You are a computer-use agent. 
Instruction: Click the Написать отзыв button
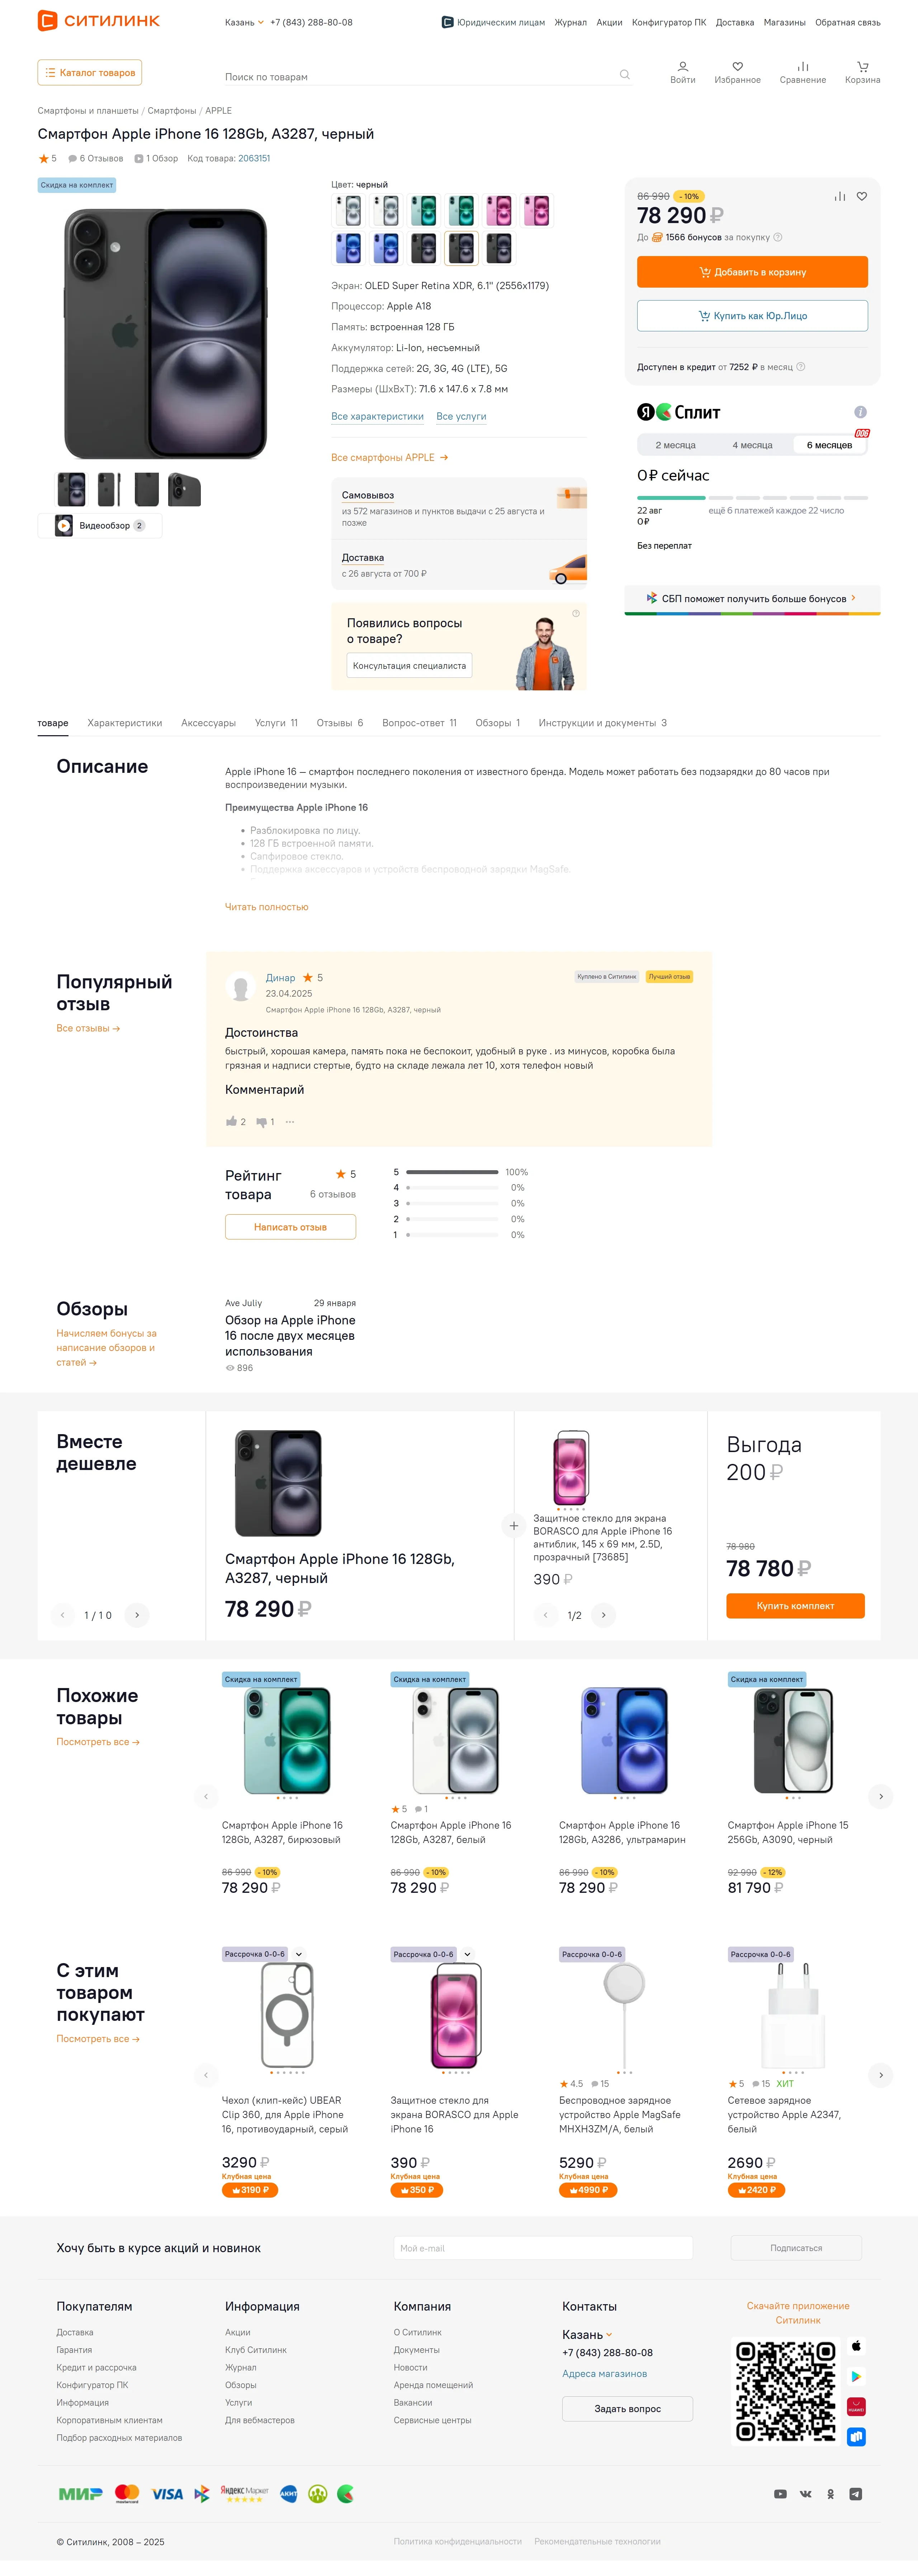[x=290, y=1227]
